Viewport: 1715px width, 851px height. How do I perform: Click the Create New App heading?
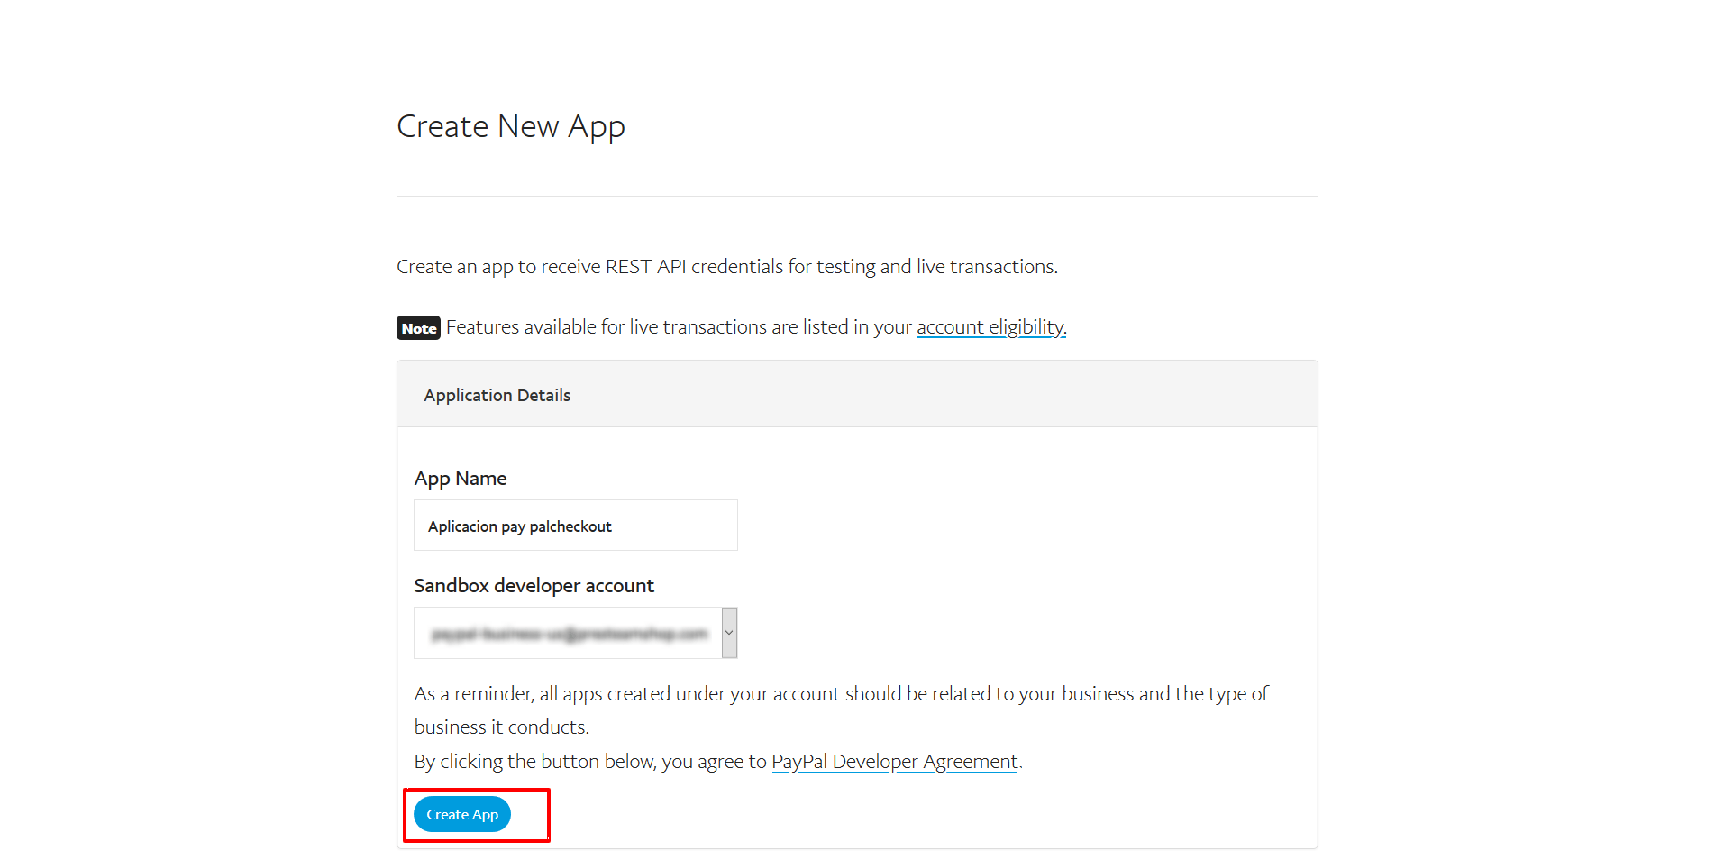pos(510,127)
